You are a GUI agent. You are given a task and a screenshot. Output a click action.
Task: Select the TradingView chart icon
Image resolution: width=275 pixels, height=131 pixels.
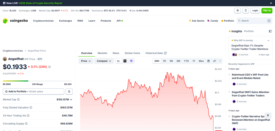click(125, 61)
